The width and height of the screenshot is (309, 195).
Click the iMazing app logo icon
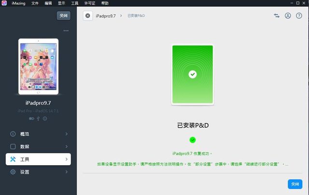coord(4,3)
